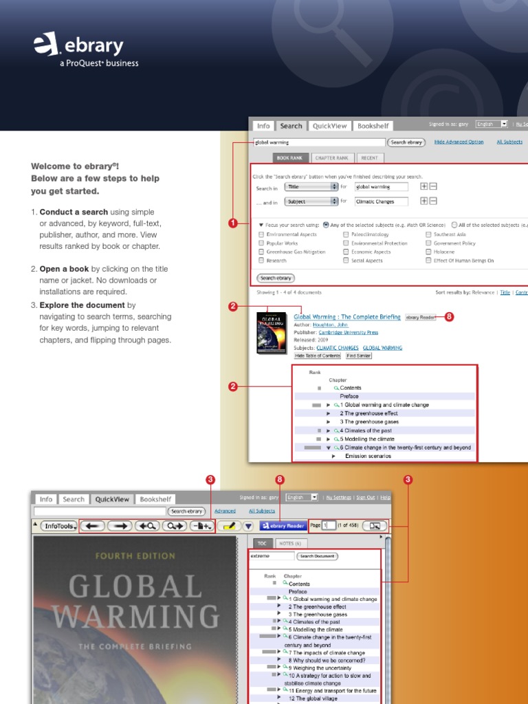Go to next page with right arrow button
The height and width of the screenshot is (704, 528).
(x=120, y=526)
